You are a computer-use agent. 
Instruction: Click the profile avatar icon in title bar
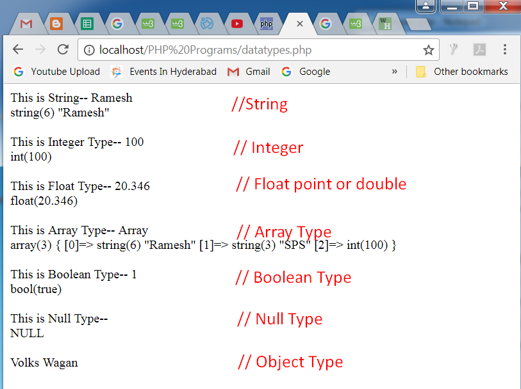[x=426, y=6]
